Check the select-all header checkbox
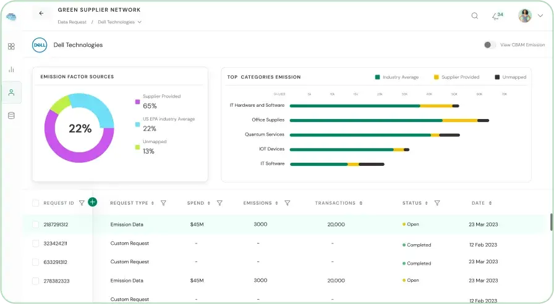This screenshot has height=304, width=554. point(35,203)
